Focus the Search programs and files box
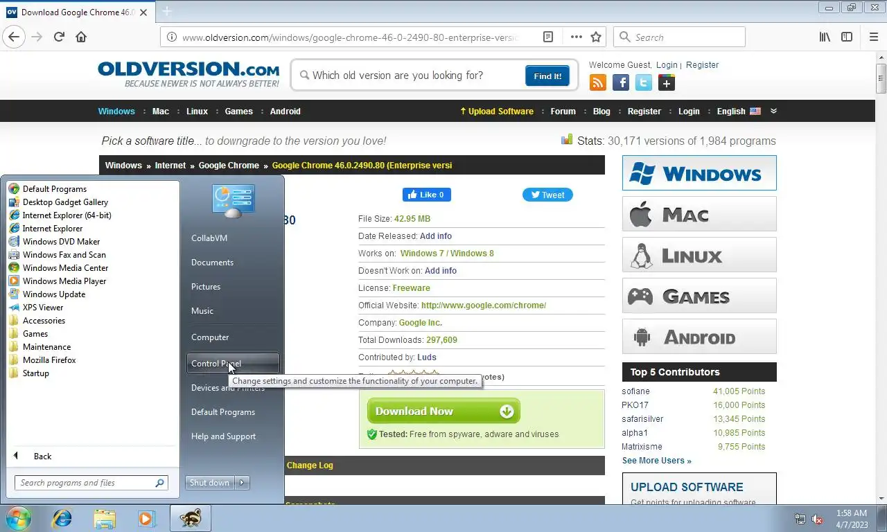 pyautogui.click(x=91, y=483)
